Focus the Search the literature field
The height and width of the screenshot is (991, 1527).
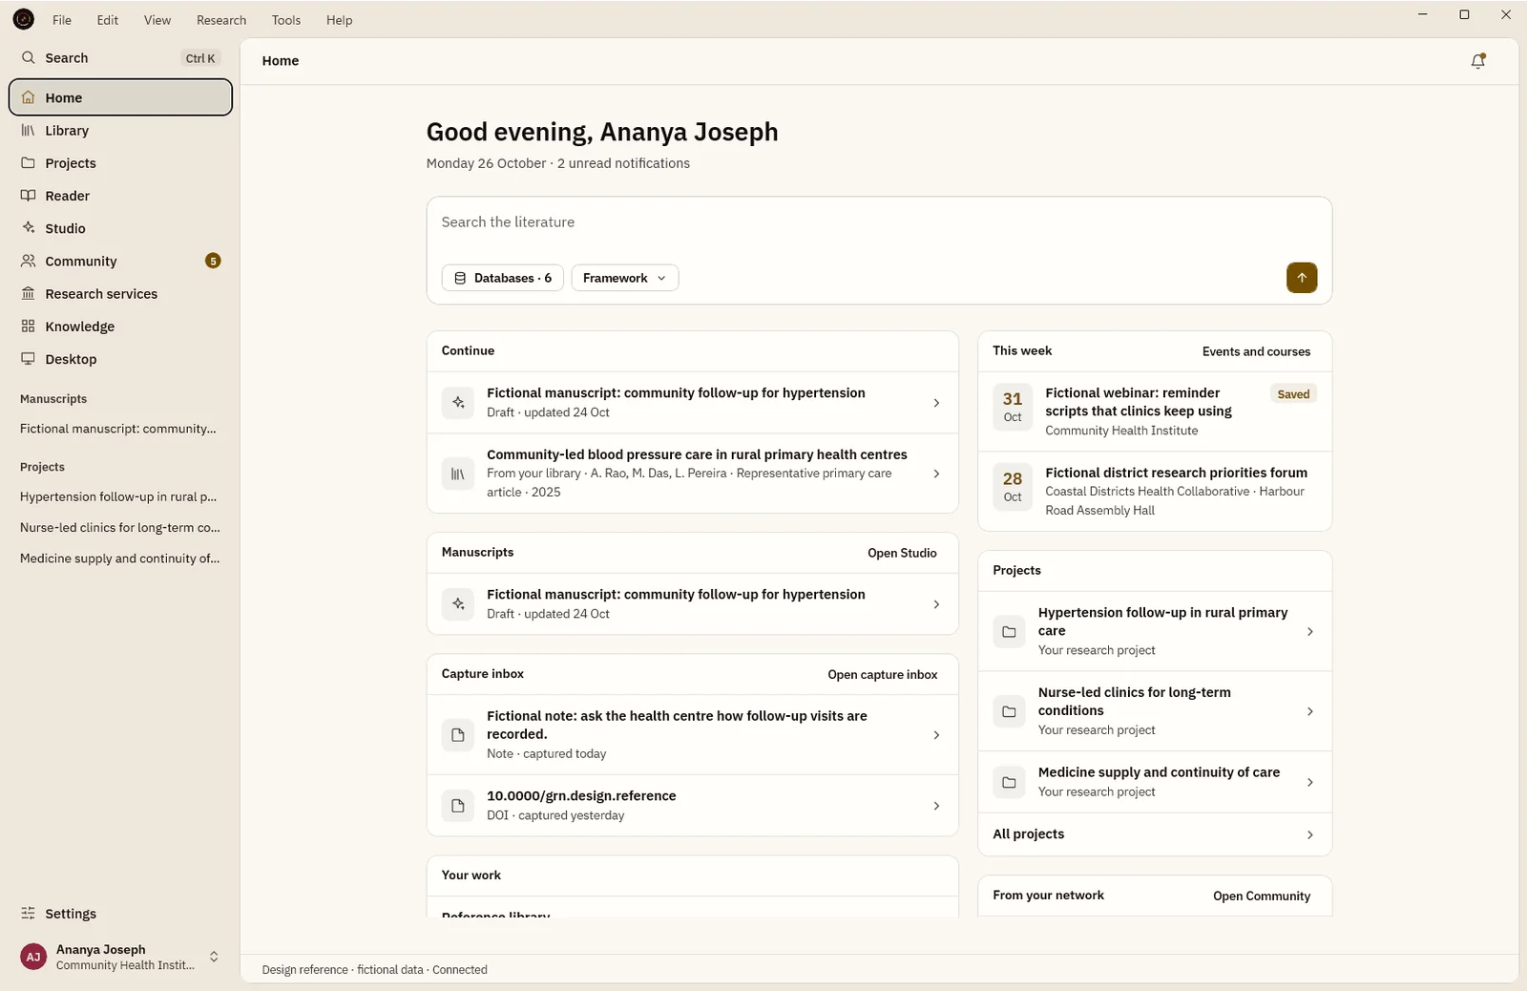(878, 222)
